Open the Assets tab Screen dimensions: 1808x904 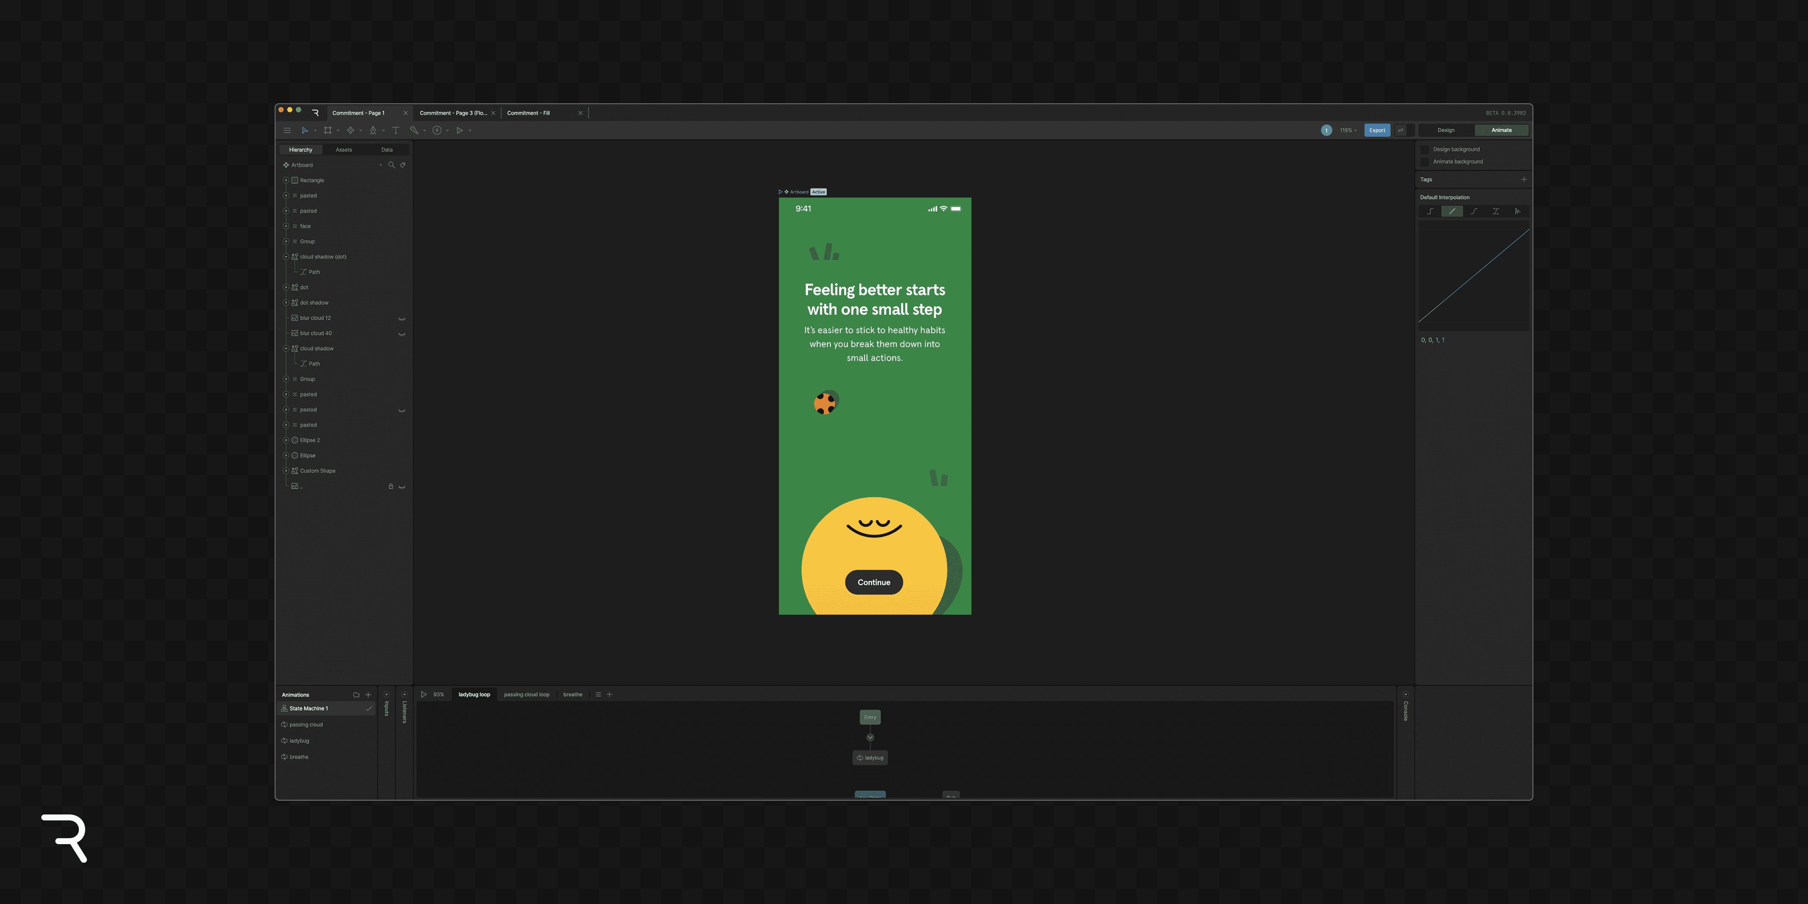[344, 149]
